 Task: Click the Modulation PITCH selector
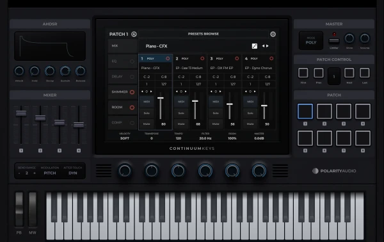tap(50, 173)
